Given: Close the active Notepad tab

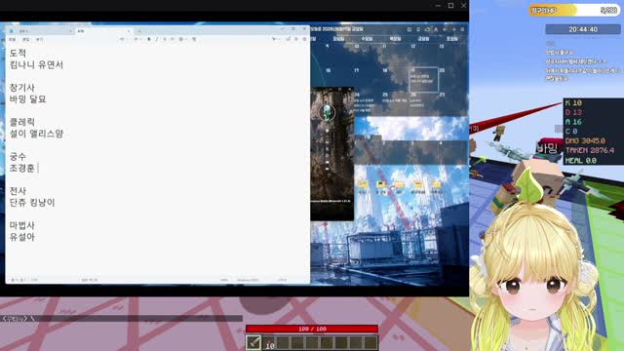Looking at the screenshot, I should pyautogui.click(x=129, y=30).
